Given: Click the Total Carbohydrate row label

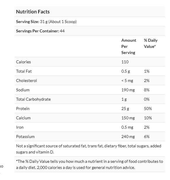Looking at the screenshot, I should click(33, 99).
